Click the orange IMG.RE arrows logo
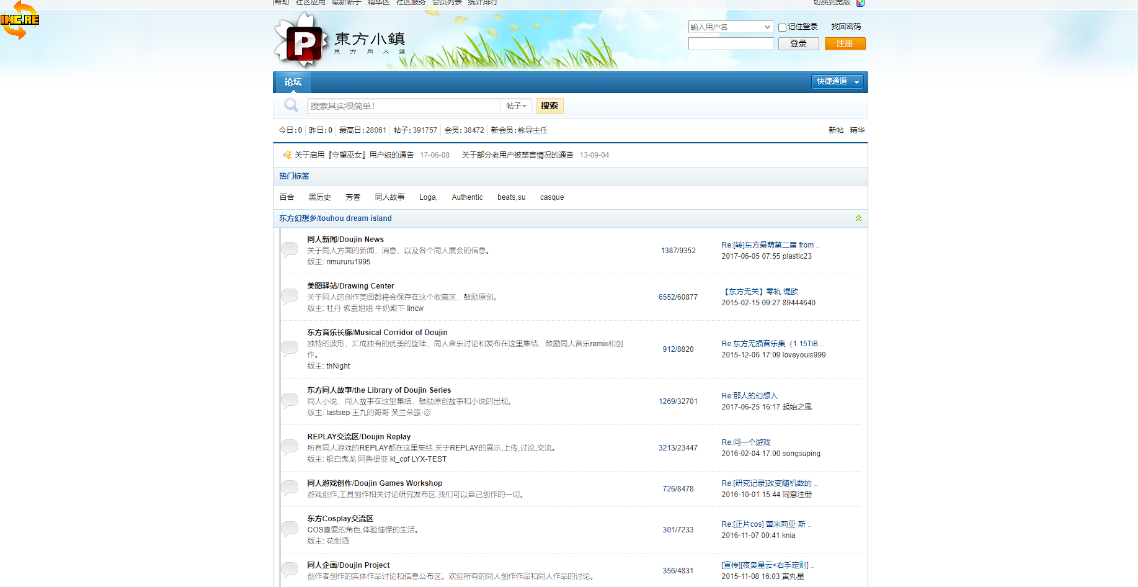The image size is (1138, 587). (20, 20)
